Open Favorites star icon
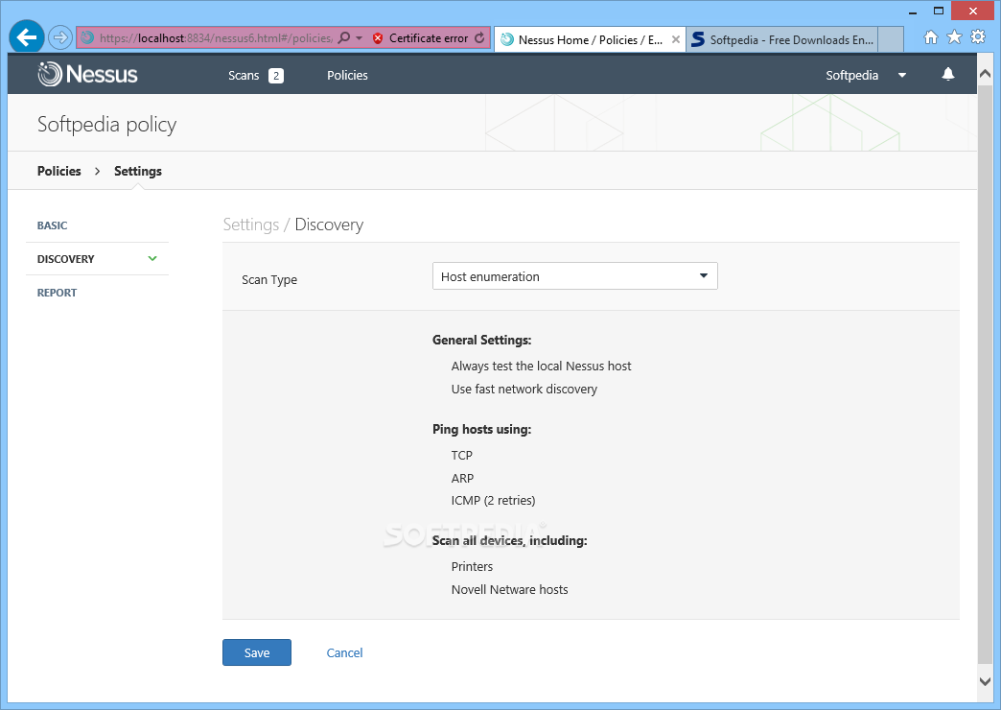Image resolution: width=1001 pixels, height=710 pixels. click(954, 37)
